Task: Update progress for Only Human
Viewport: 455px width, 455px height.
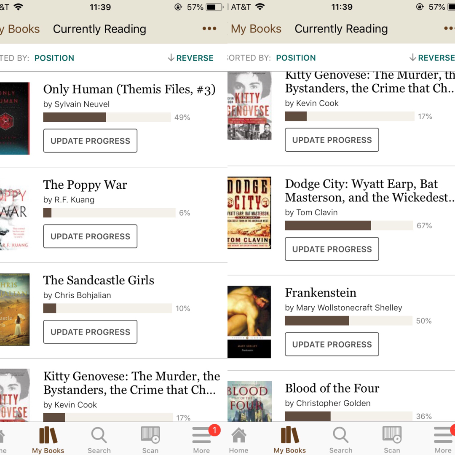Action: pyautogui.click(x=90, y=141)
